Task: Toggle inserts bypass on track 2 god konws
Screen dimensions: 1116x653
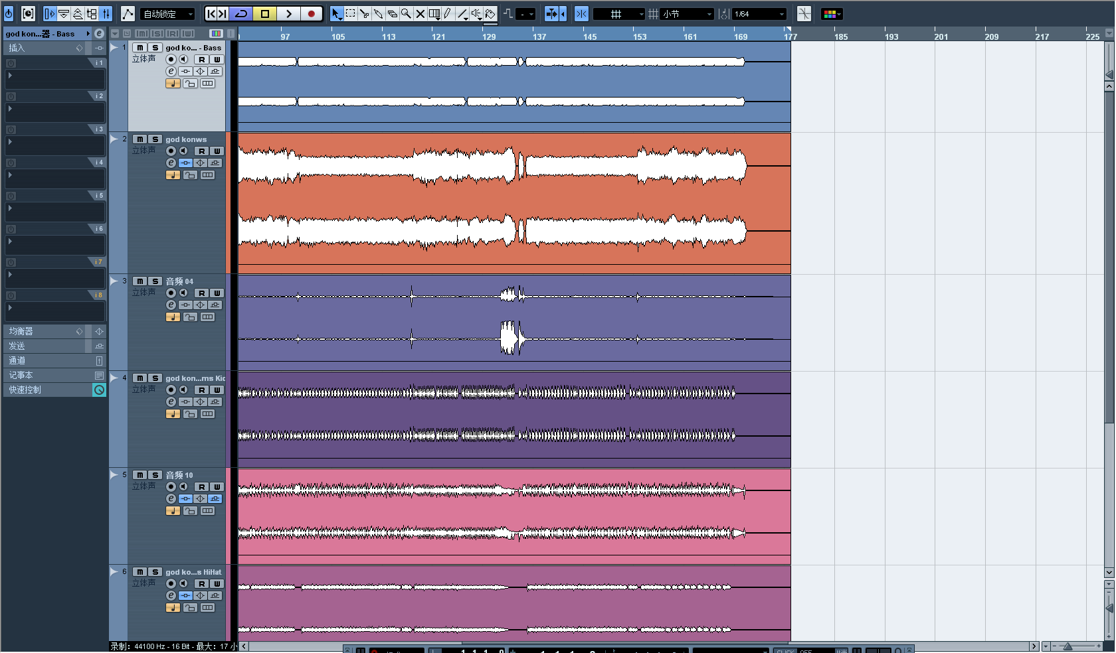Action: 185,163
